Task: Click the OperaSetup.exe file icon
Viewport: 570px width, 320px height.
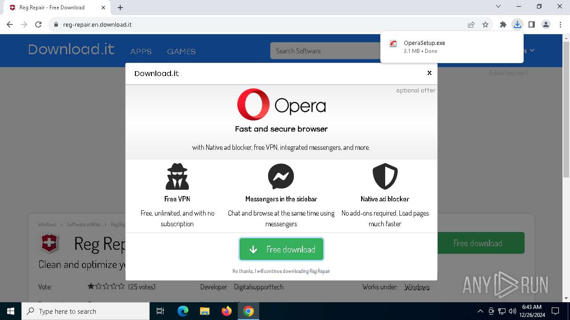Action: pyautogui.click(x=393, y=44)
